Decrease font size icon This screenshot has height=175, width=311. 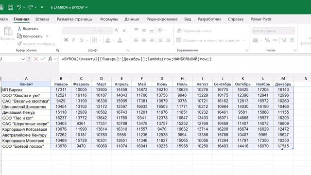[x=124, y=31]
